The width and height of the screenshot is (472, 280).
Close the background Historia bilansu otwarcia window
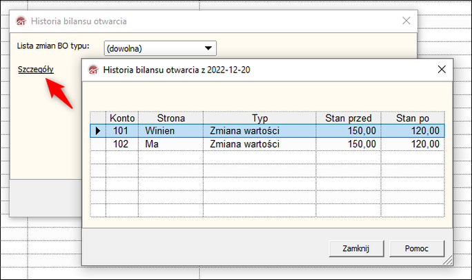(x=406, y=21)
